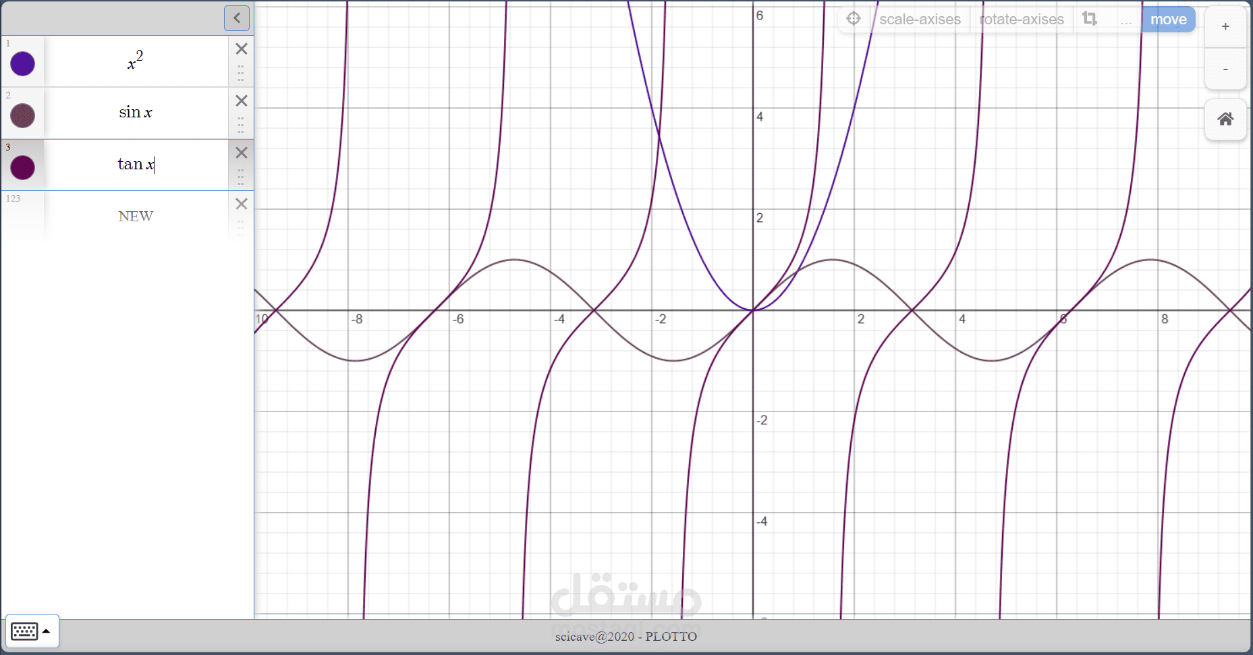Zoom in with the plus icon
Viewport: 1253px width, 655px height.
(1225, 26)
